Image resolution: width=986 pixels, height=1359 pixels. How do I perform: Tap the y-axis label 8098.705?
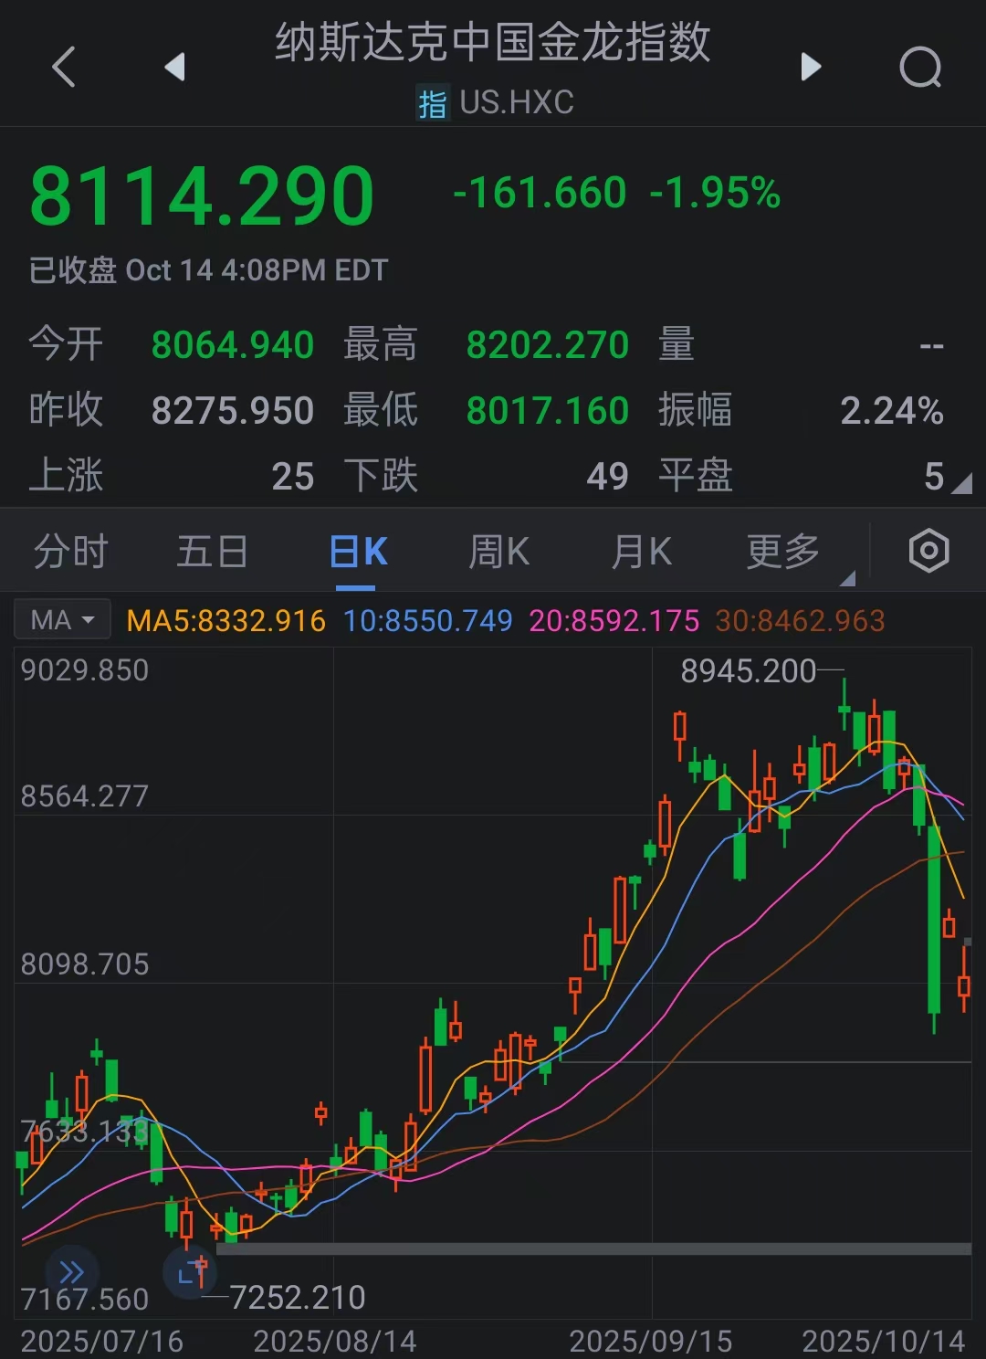point(85,964)
